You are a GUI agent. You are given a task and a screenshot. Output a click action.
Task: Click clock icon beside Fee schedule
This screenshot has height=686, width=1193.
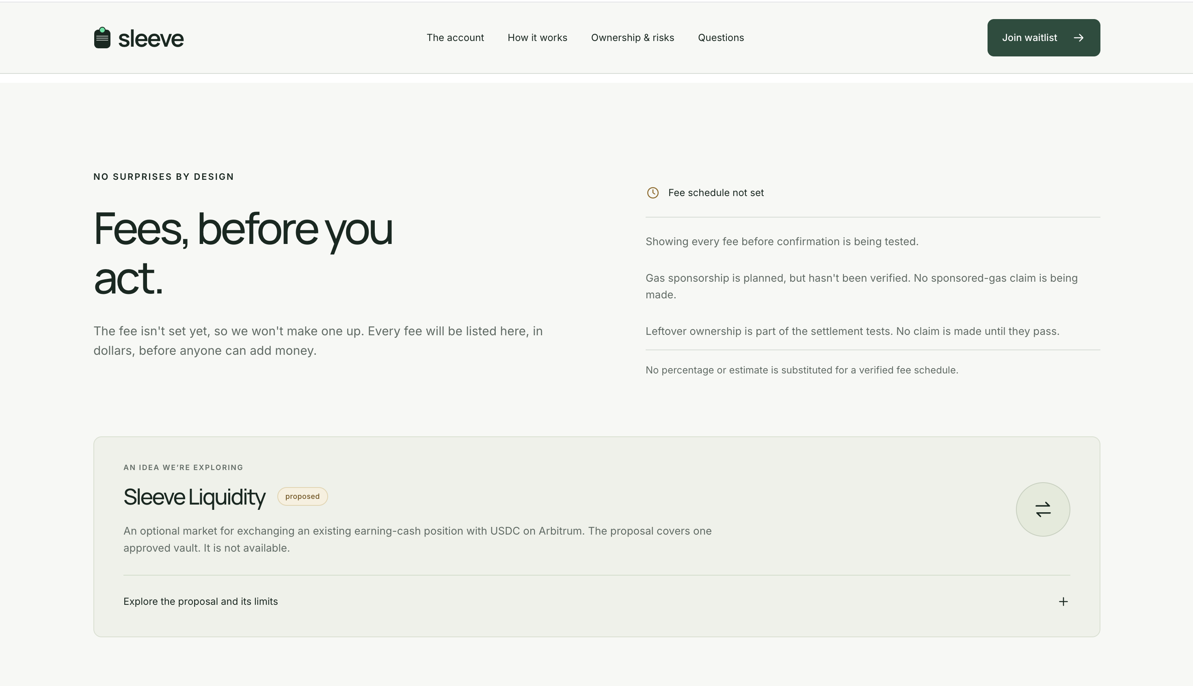[653, 193]
